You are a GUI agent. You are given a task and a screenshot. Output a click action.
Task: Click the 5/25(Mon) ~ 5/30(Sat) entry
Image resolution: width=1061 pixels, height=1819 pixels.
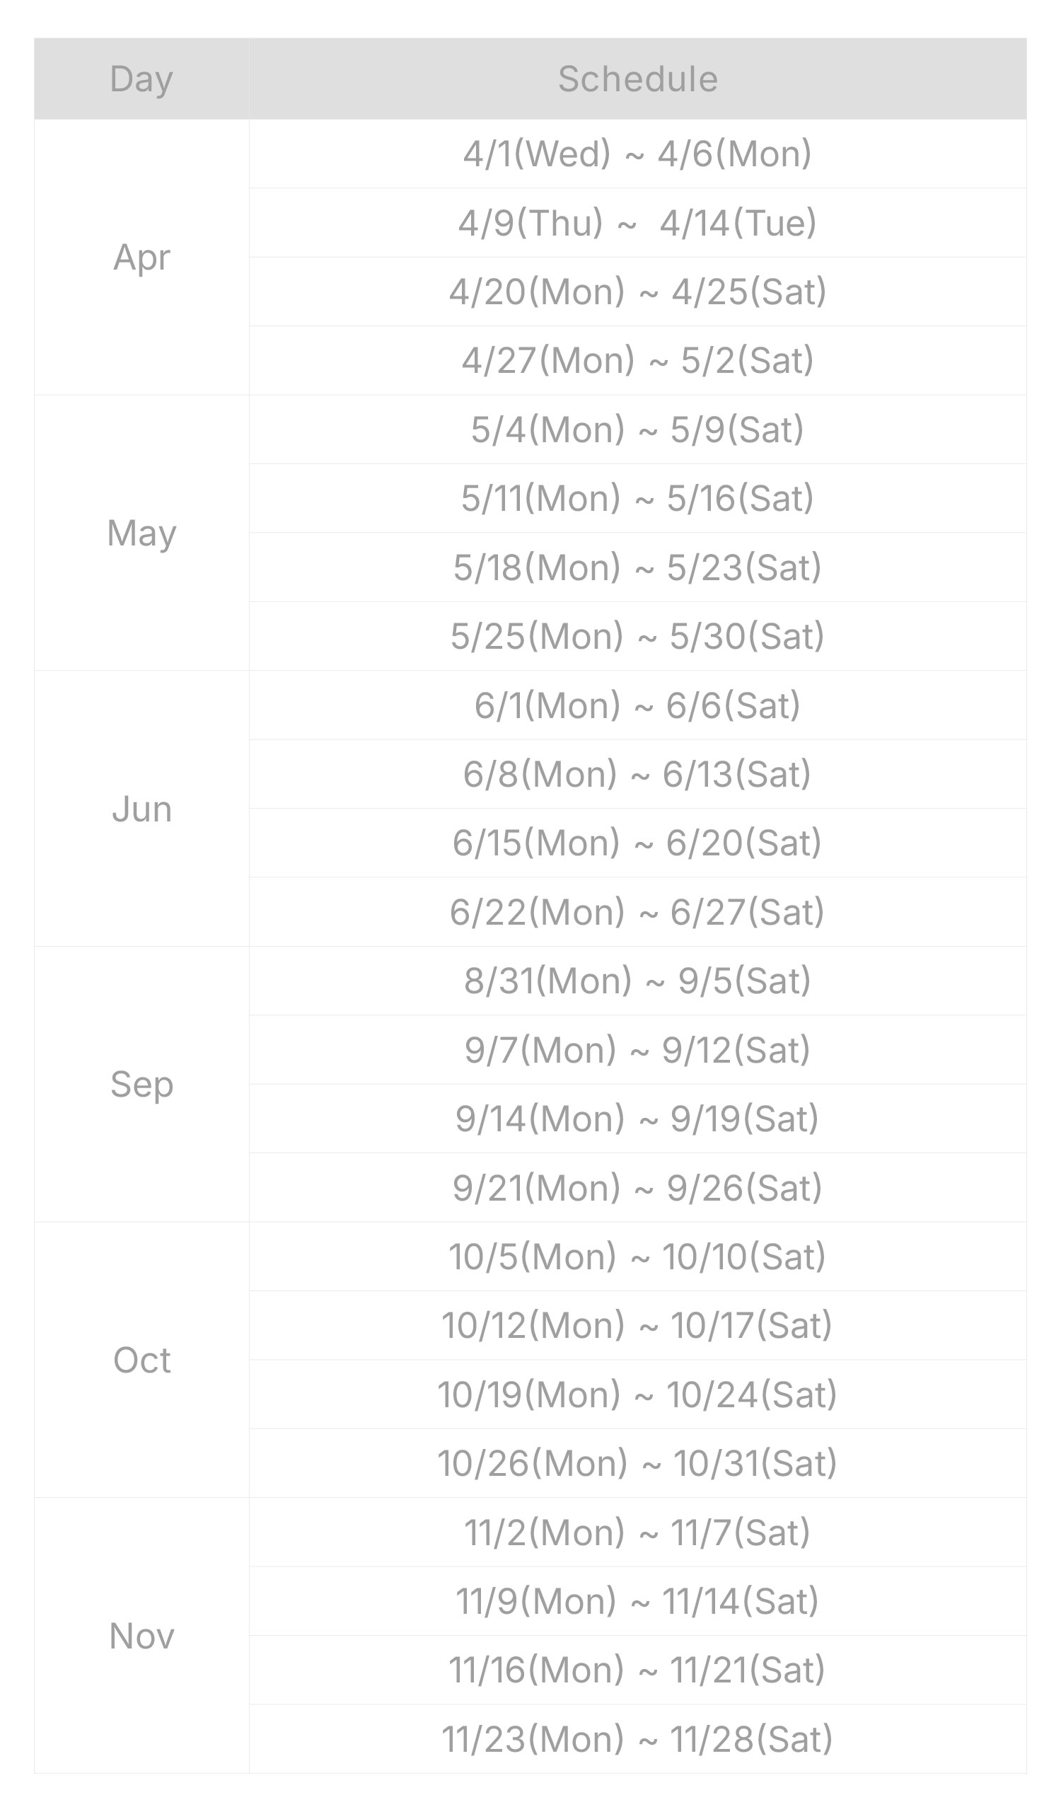click(x=638, y=636)
